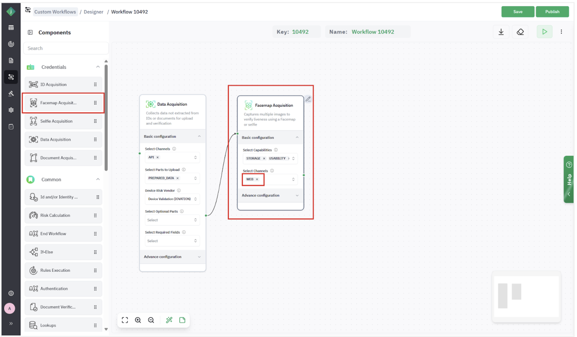Remove the WEB channel chip
The height and width of the screenshot is (337, 577).
tap(257, 179)
